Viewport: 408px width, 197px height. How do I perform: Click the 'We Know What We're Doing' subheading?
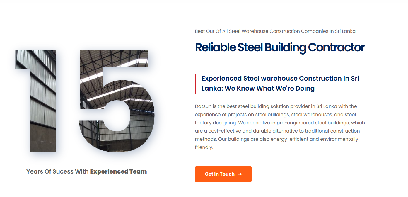(x=269, y=88)
